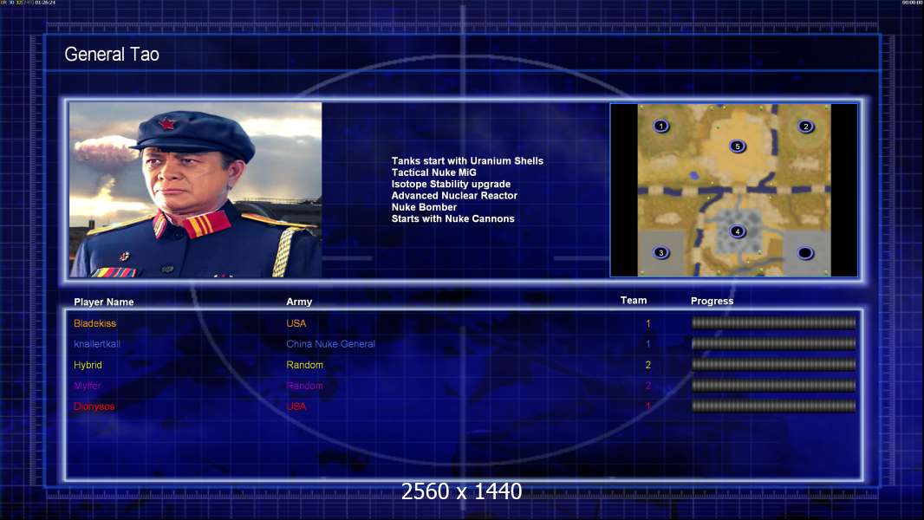Viewport: 924px width, 520px height.
Task: Click start position marker 5 on map
Action: 737,146
